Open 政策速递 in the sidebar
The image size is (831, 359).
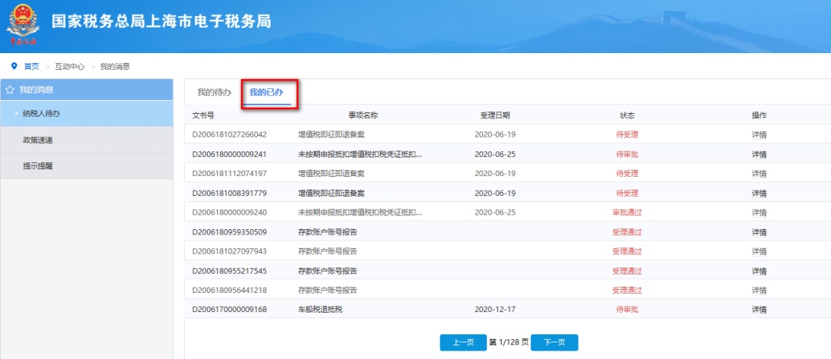coord(38,140)
